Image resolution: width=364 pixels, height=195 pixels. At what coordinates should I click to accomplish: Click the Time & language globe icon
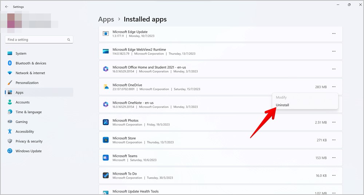click(10, 112)
